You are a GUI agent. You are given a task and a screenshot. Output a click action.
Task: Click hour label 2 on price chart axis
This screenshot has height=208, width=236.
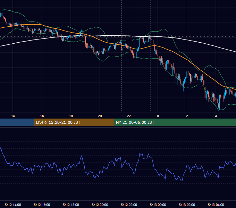187,116
